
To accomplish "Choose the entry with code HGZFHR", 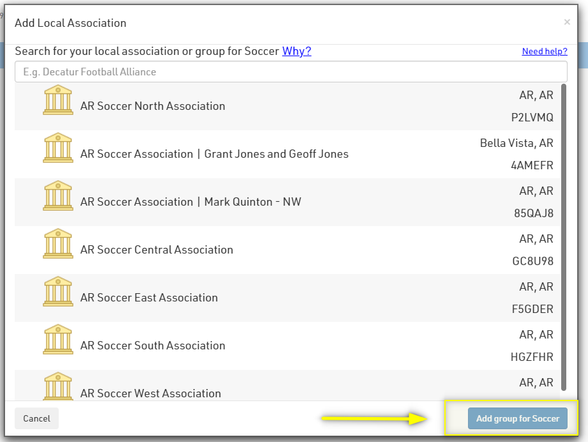I will pos(532,357).
